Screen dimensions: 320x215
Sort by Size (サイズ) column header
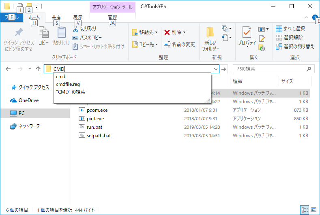tap(295, 81)
